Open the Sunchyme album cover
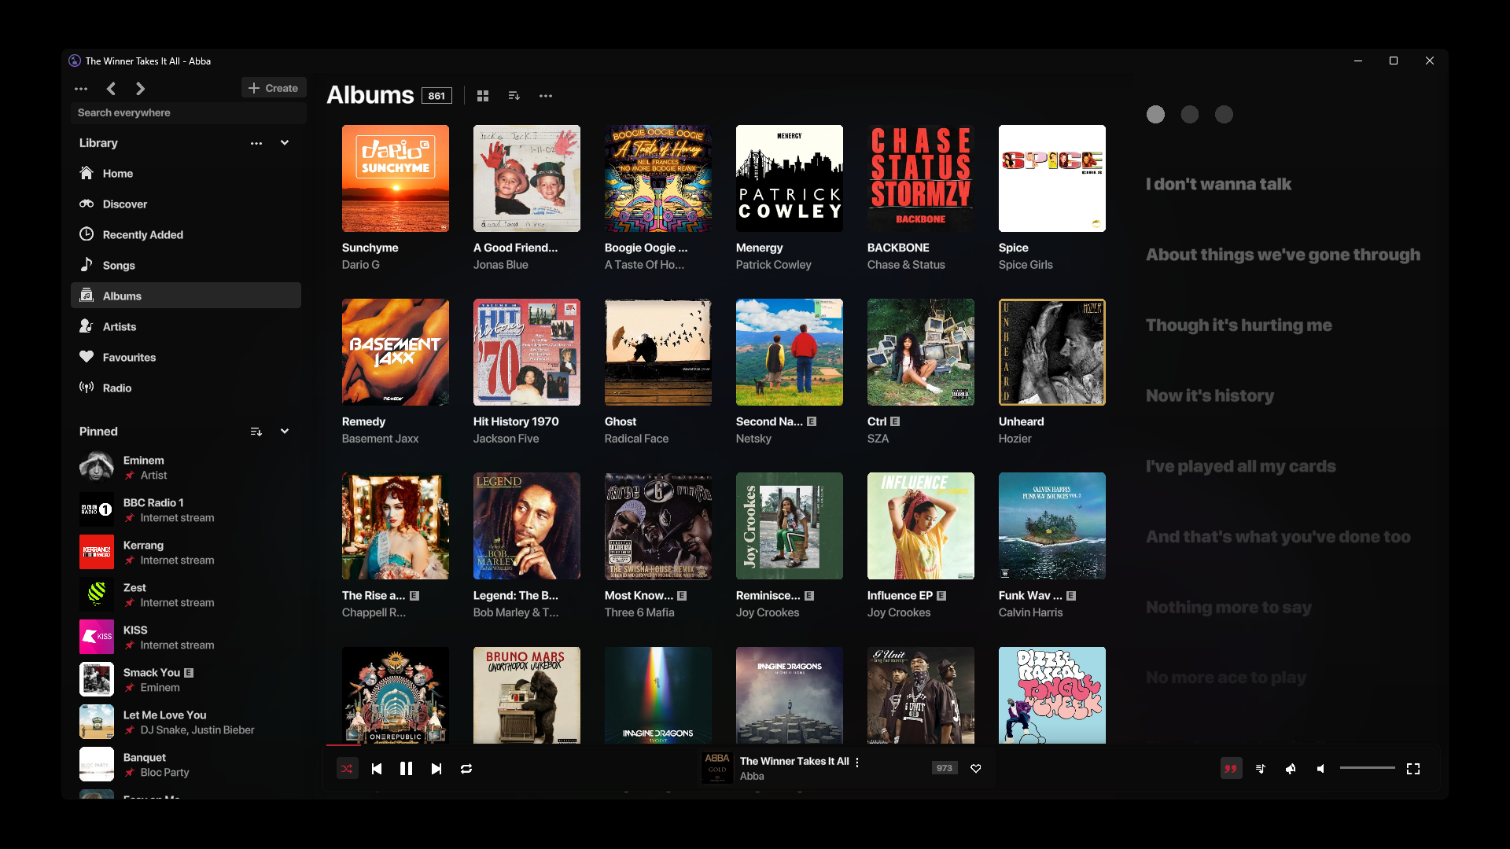 coord(396,178)
